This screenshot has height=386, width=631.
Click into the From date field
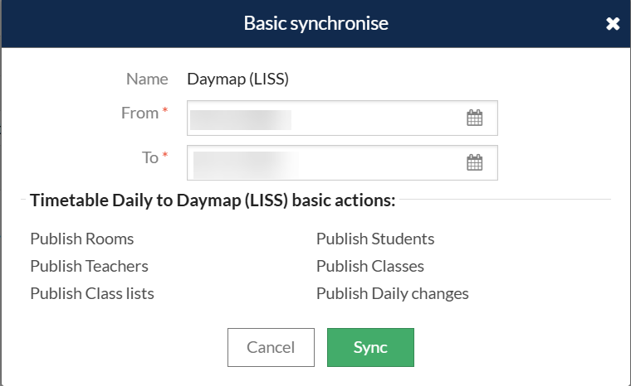324,118
